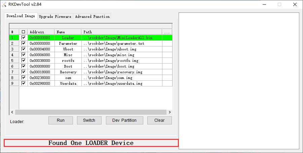Click the scroll right arrow of table
The width and height of the screenshot is (303, 153).
pyautogui.click(x=170, y=112)
